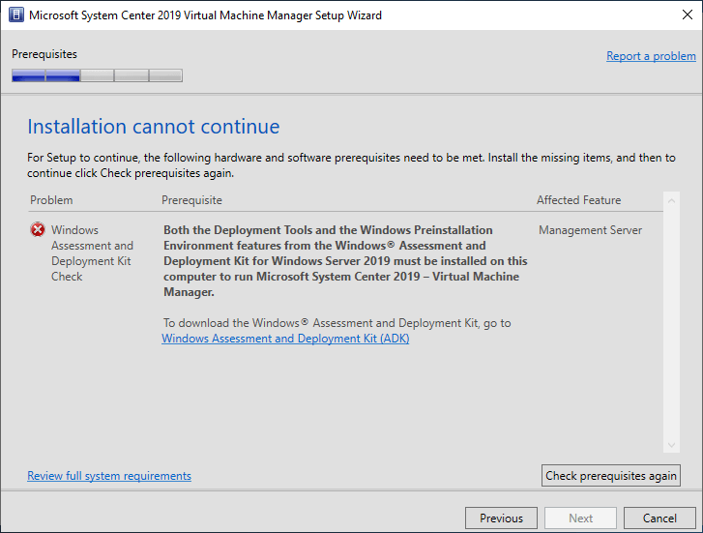Click the scroll up arrow of prerequisites list
703x533 pixels.
click(671, 200)
